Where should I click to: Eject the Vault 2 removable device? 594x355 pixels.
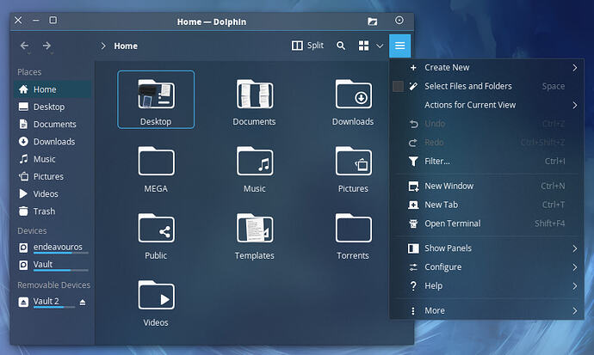pos(83,302)
